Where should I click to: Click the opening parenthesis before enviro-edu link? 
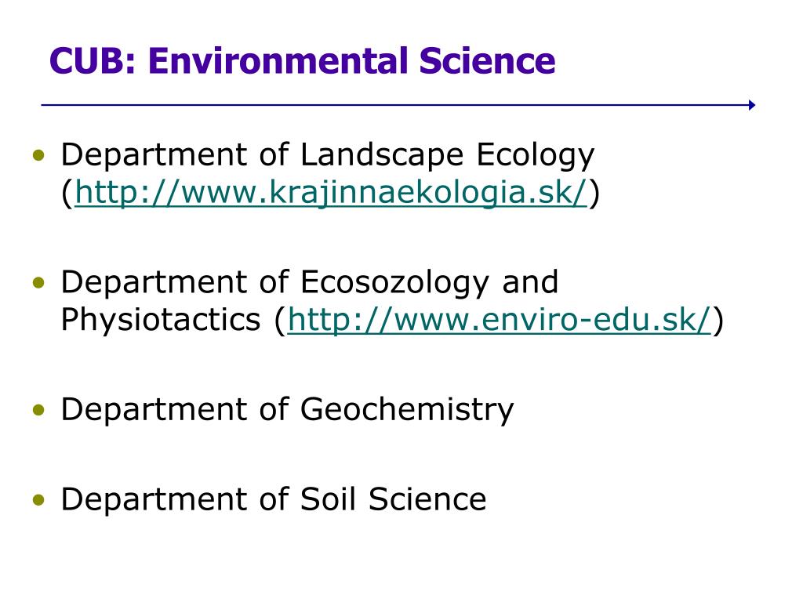click(280, 321)
